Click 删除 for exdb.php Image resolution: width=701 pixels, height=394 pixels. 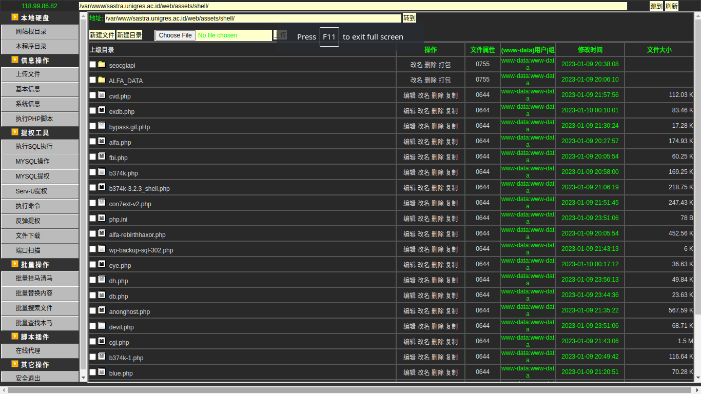coord(438,111)
